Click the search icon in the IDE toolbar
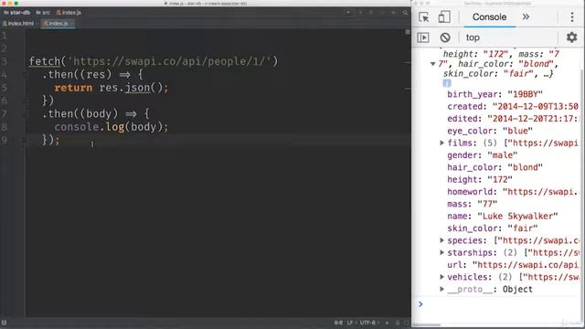The image size is (585, 329). 405,13
